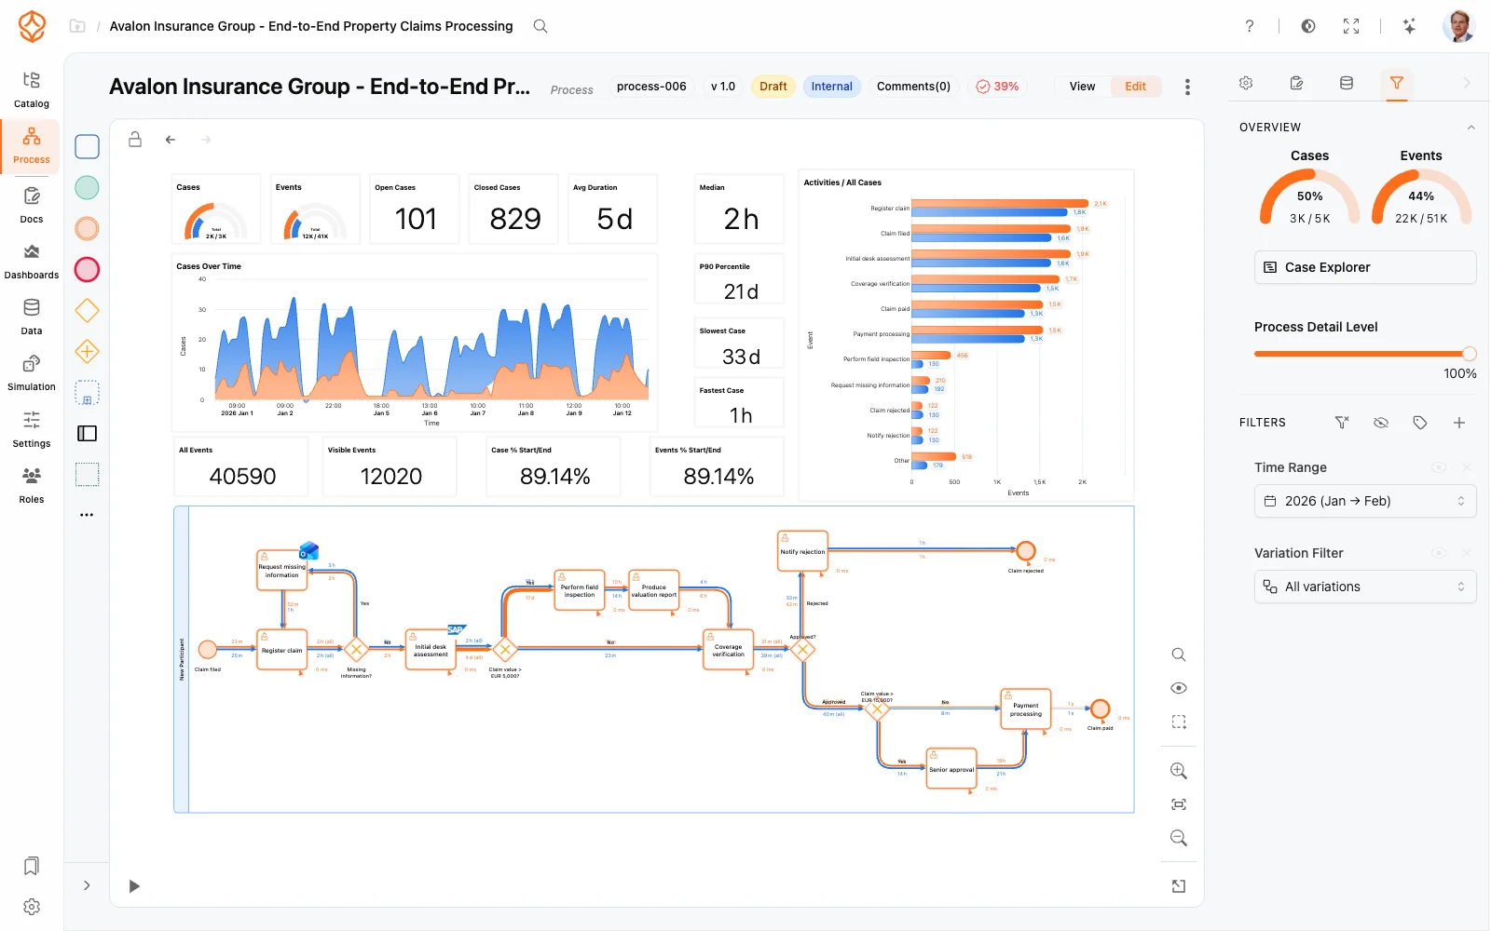The height and width of the screenshot is (931, 1491).
Task: Toggle Variation Filter visibility
Action: coord(1439,553)
